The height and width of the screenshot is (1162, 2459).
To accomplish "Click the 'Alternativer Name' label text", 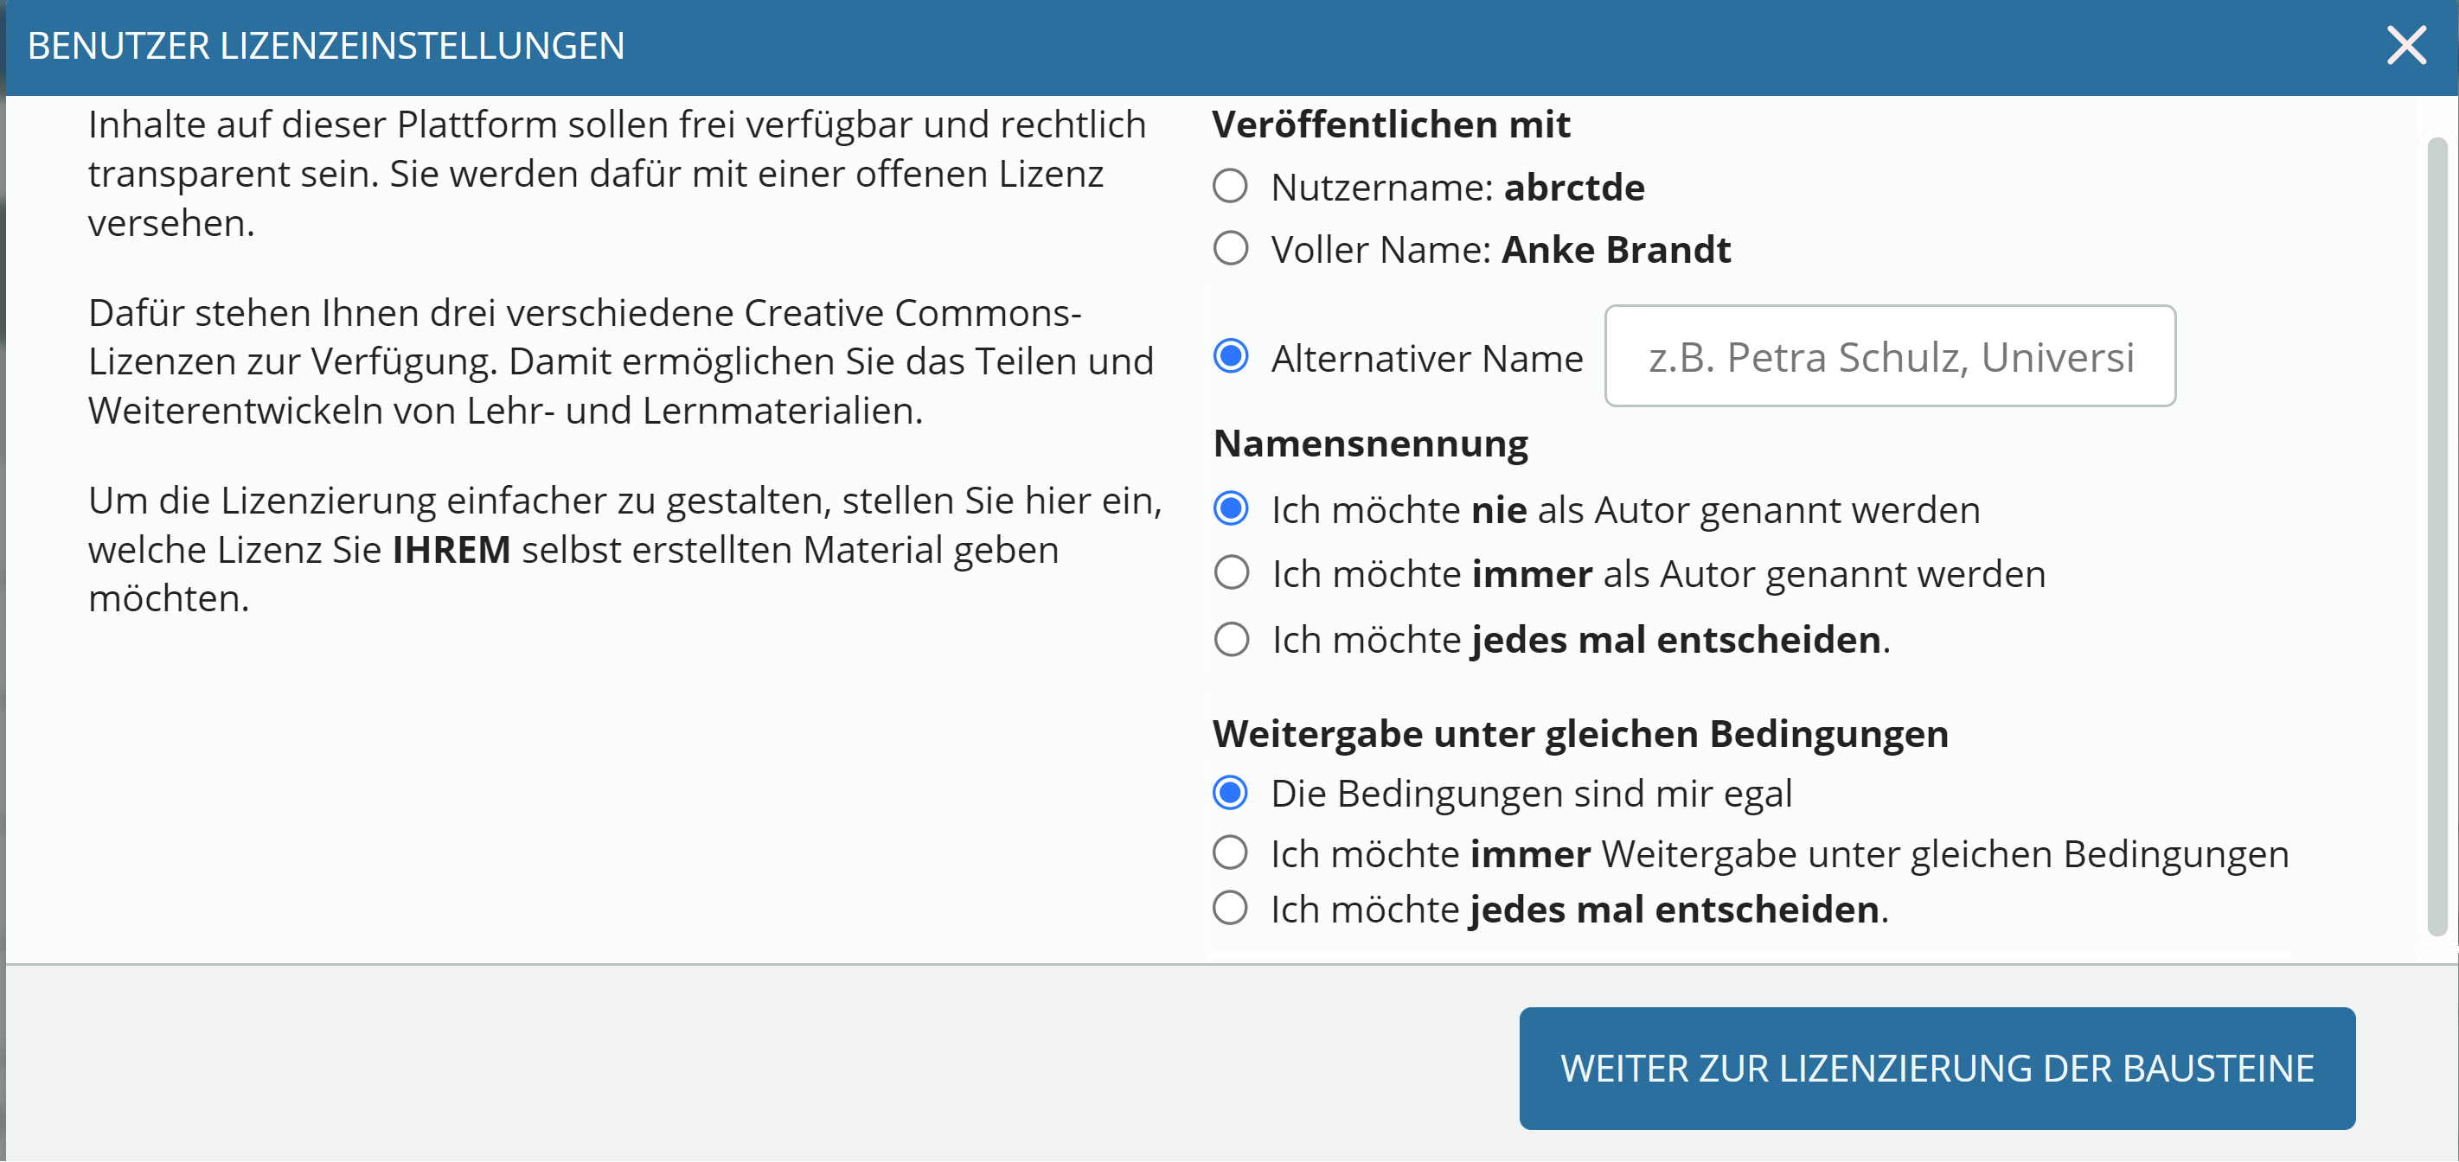I will [x=1426, y=358].
